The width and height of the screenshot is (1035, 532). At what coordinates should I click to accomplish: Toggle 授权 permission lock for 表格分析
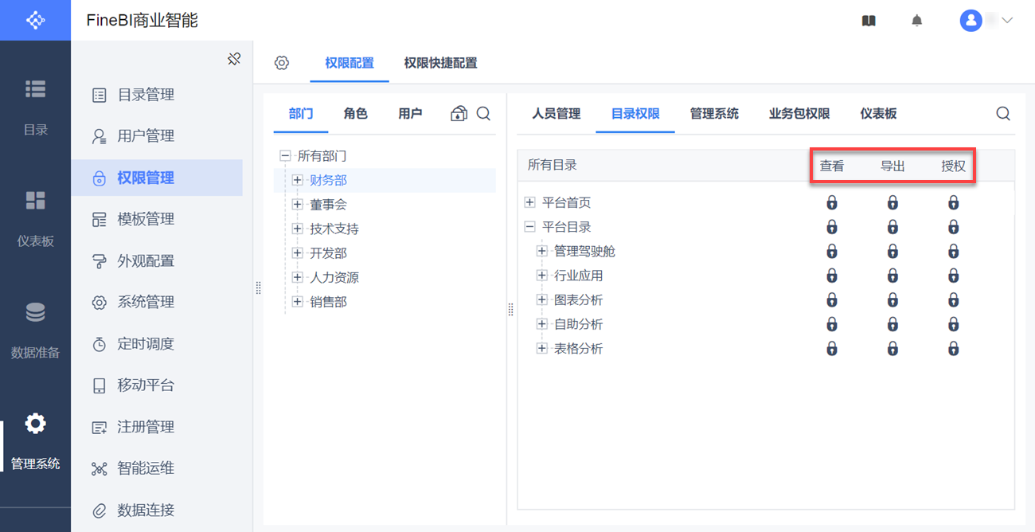click(953, 349)
